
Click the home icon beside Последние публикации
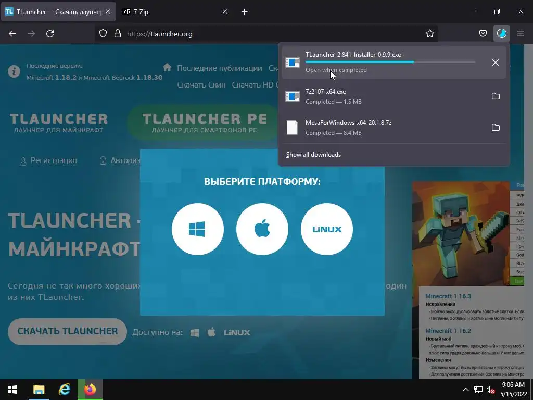coord(167,67)
